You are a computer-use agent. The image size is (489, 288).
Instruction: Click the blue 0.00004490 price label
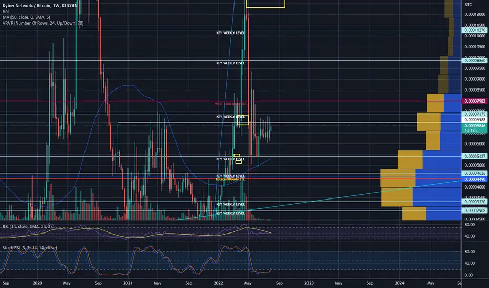click(474, 179)
